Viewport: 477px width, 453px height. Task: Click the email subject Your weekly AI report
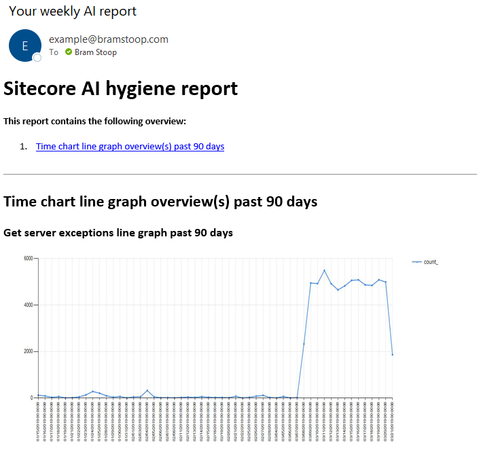coord(73,12)
